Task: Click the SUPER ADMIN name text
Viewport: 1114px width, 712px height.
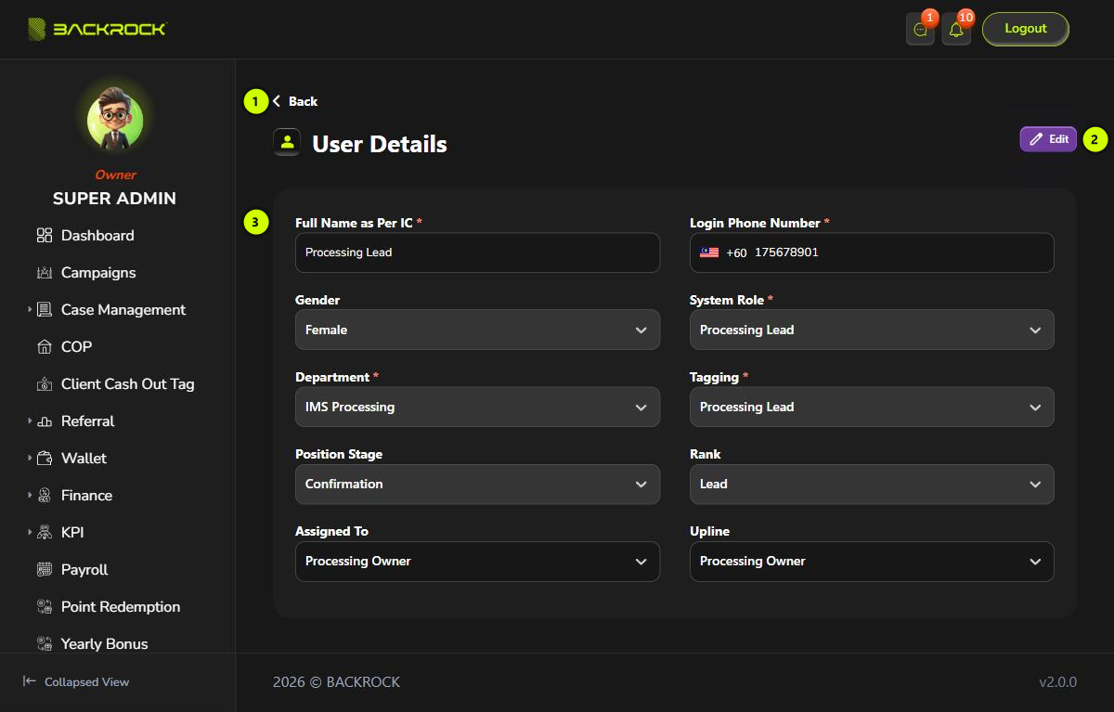Action: click(114, 199)
